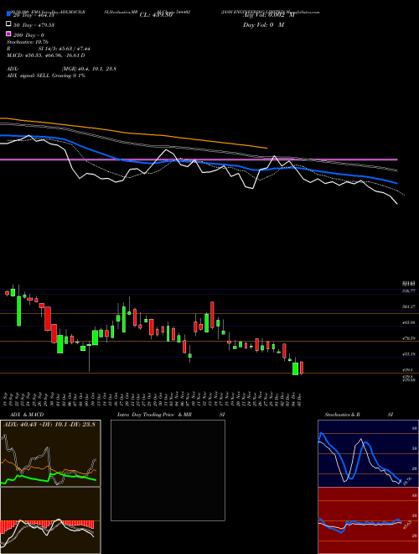Click the 'Stochastics & R' panel title

(x=342, y=415)
